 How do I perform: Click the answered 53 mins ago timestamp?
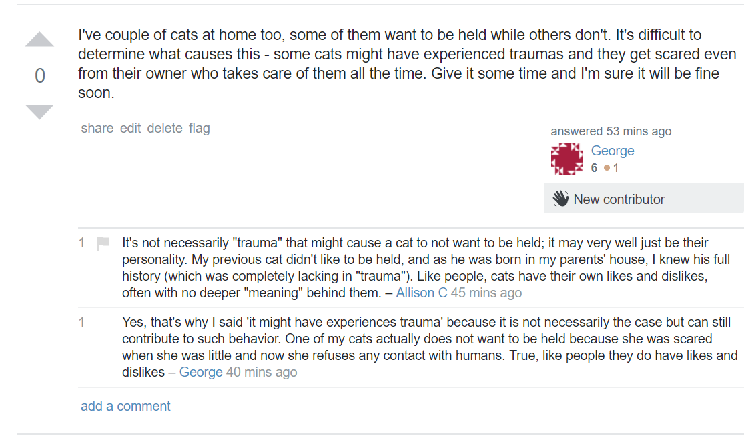click(611, 131)
